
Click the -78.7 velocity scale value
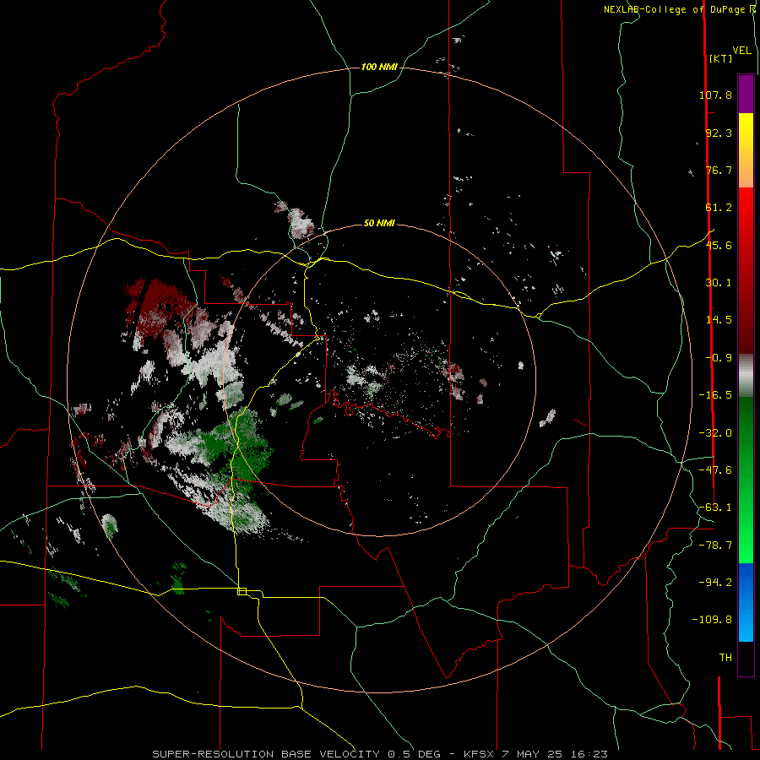pos(715,546)
